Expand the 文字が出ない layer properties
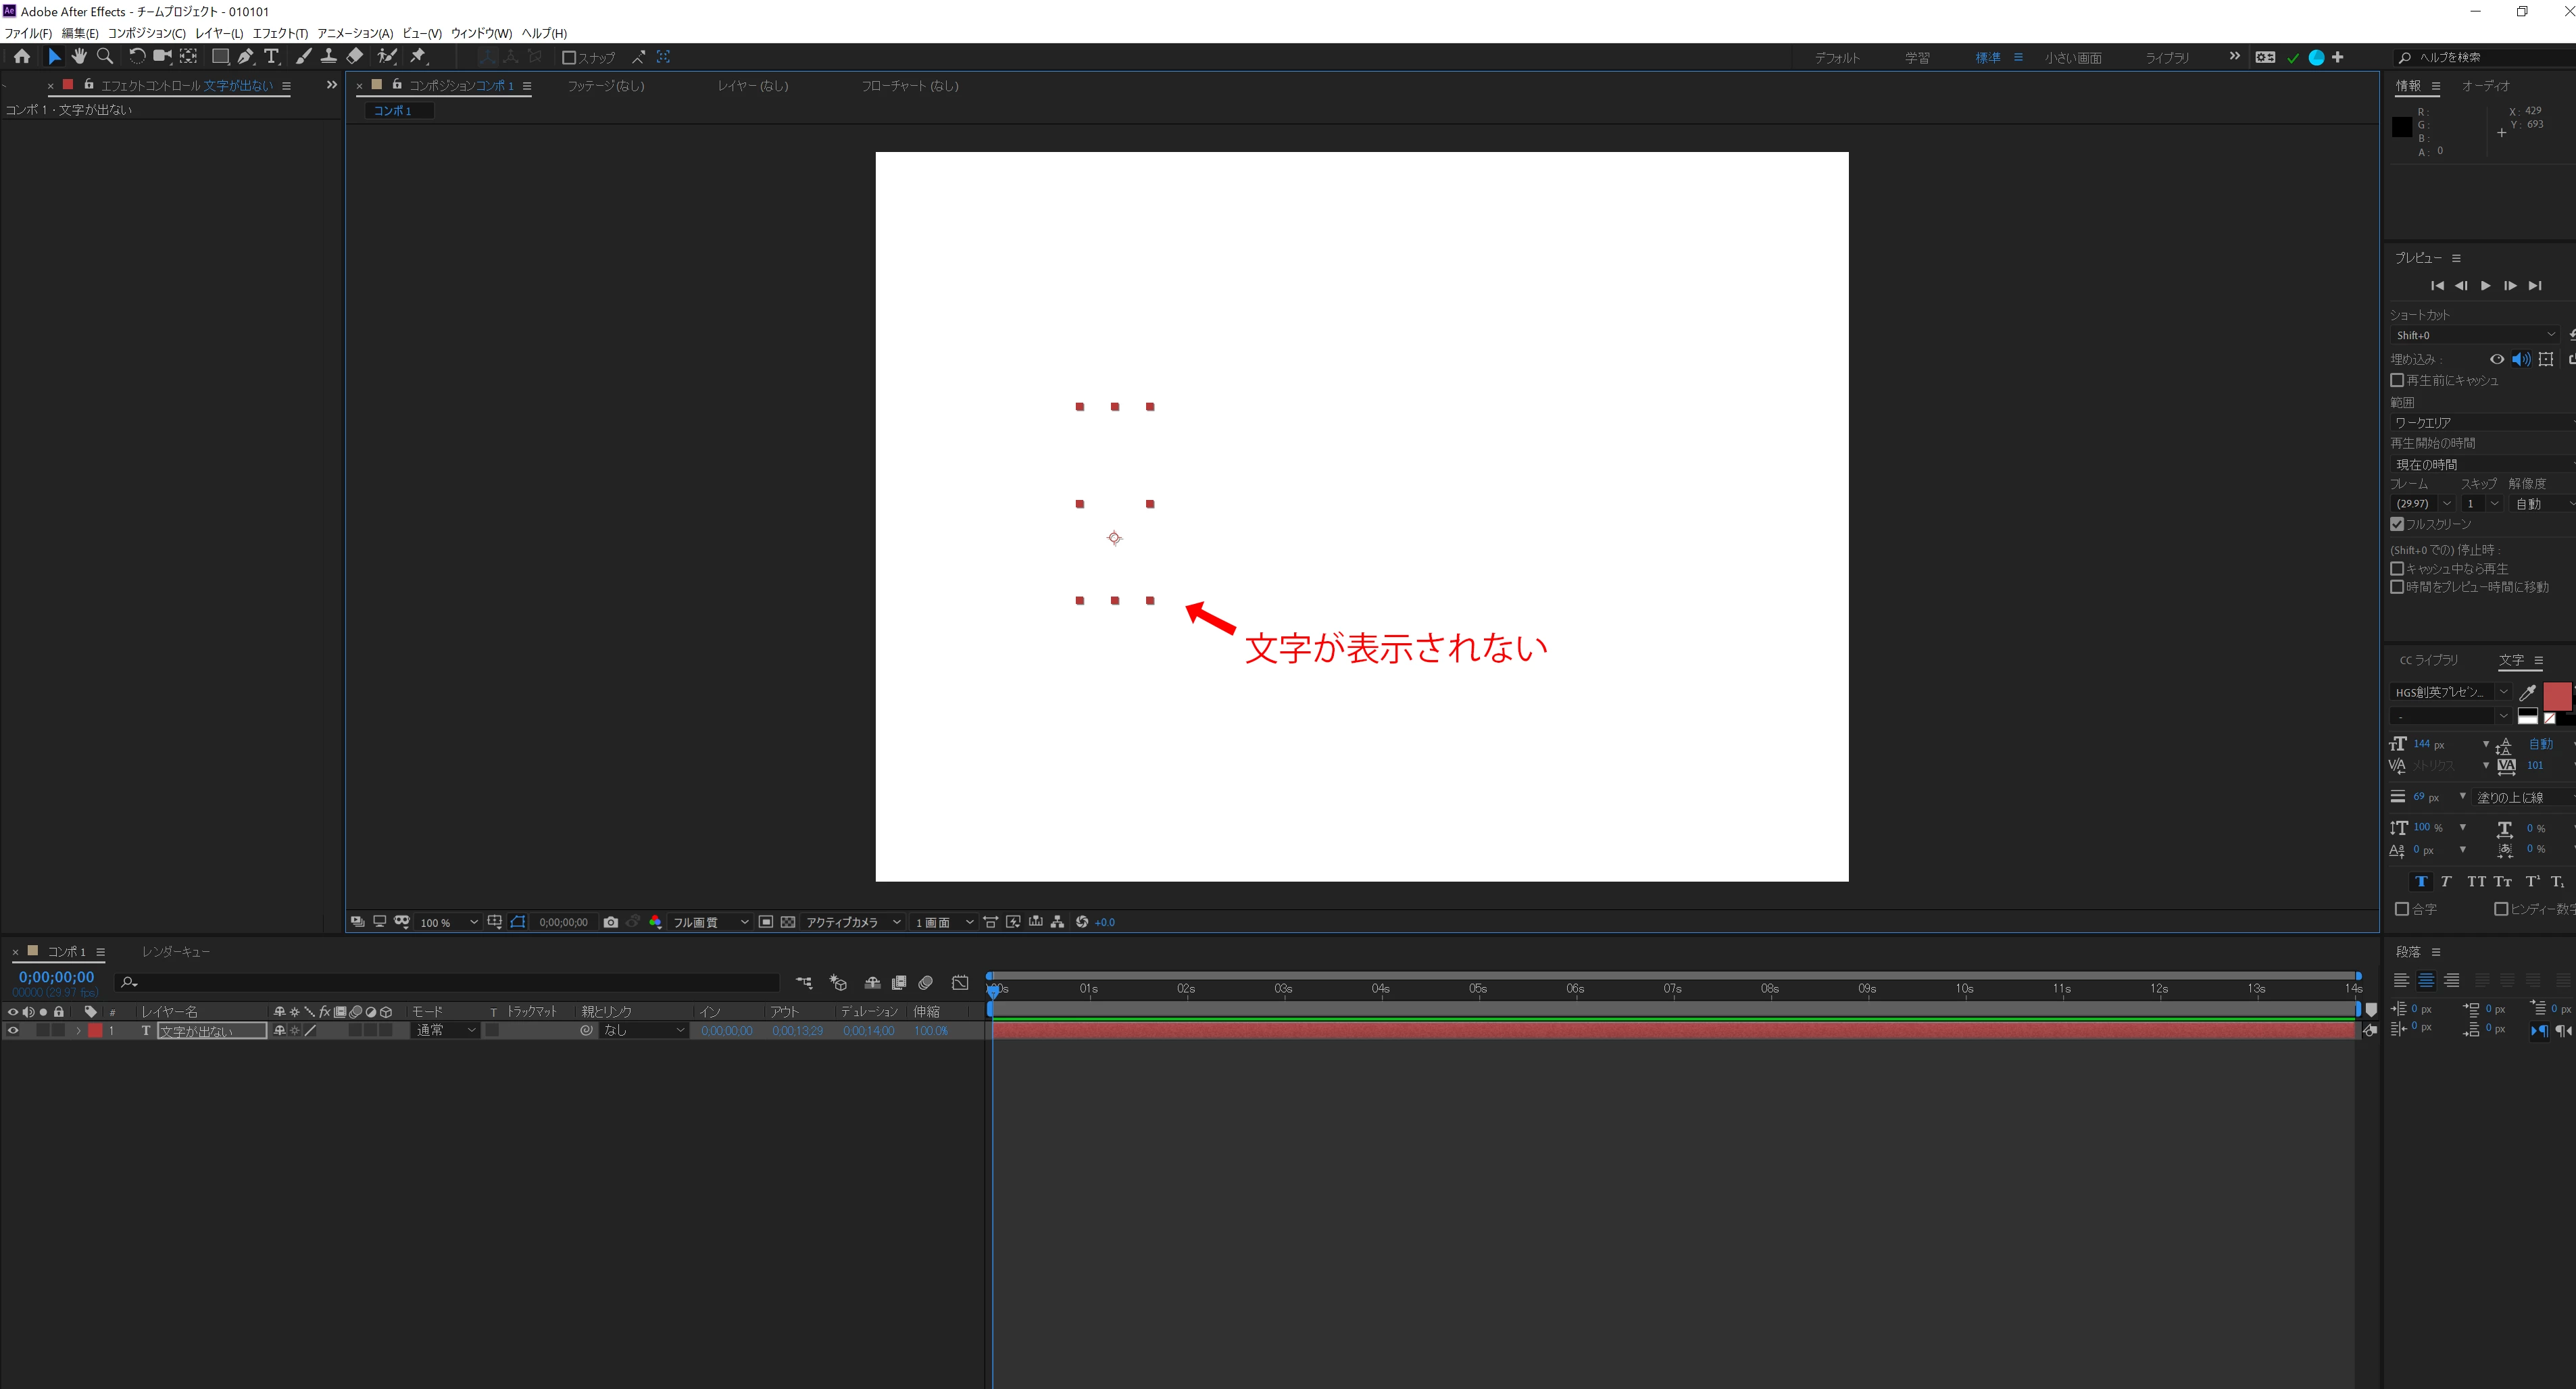Image resolution: width=2576 pixels, height=1389 pixels. click(78, 1030)
